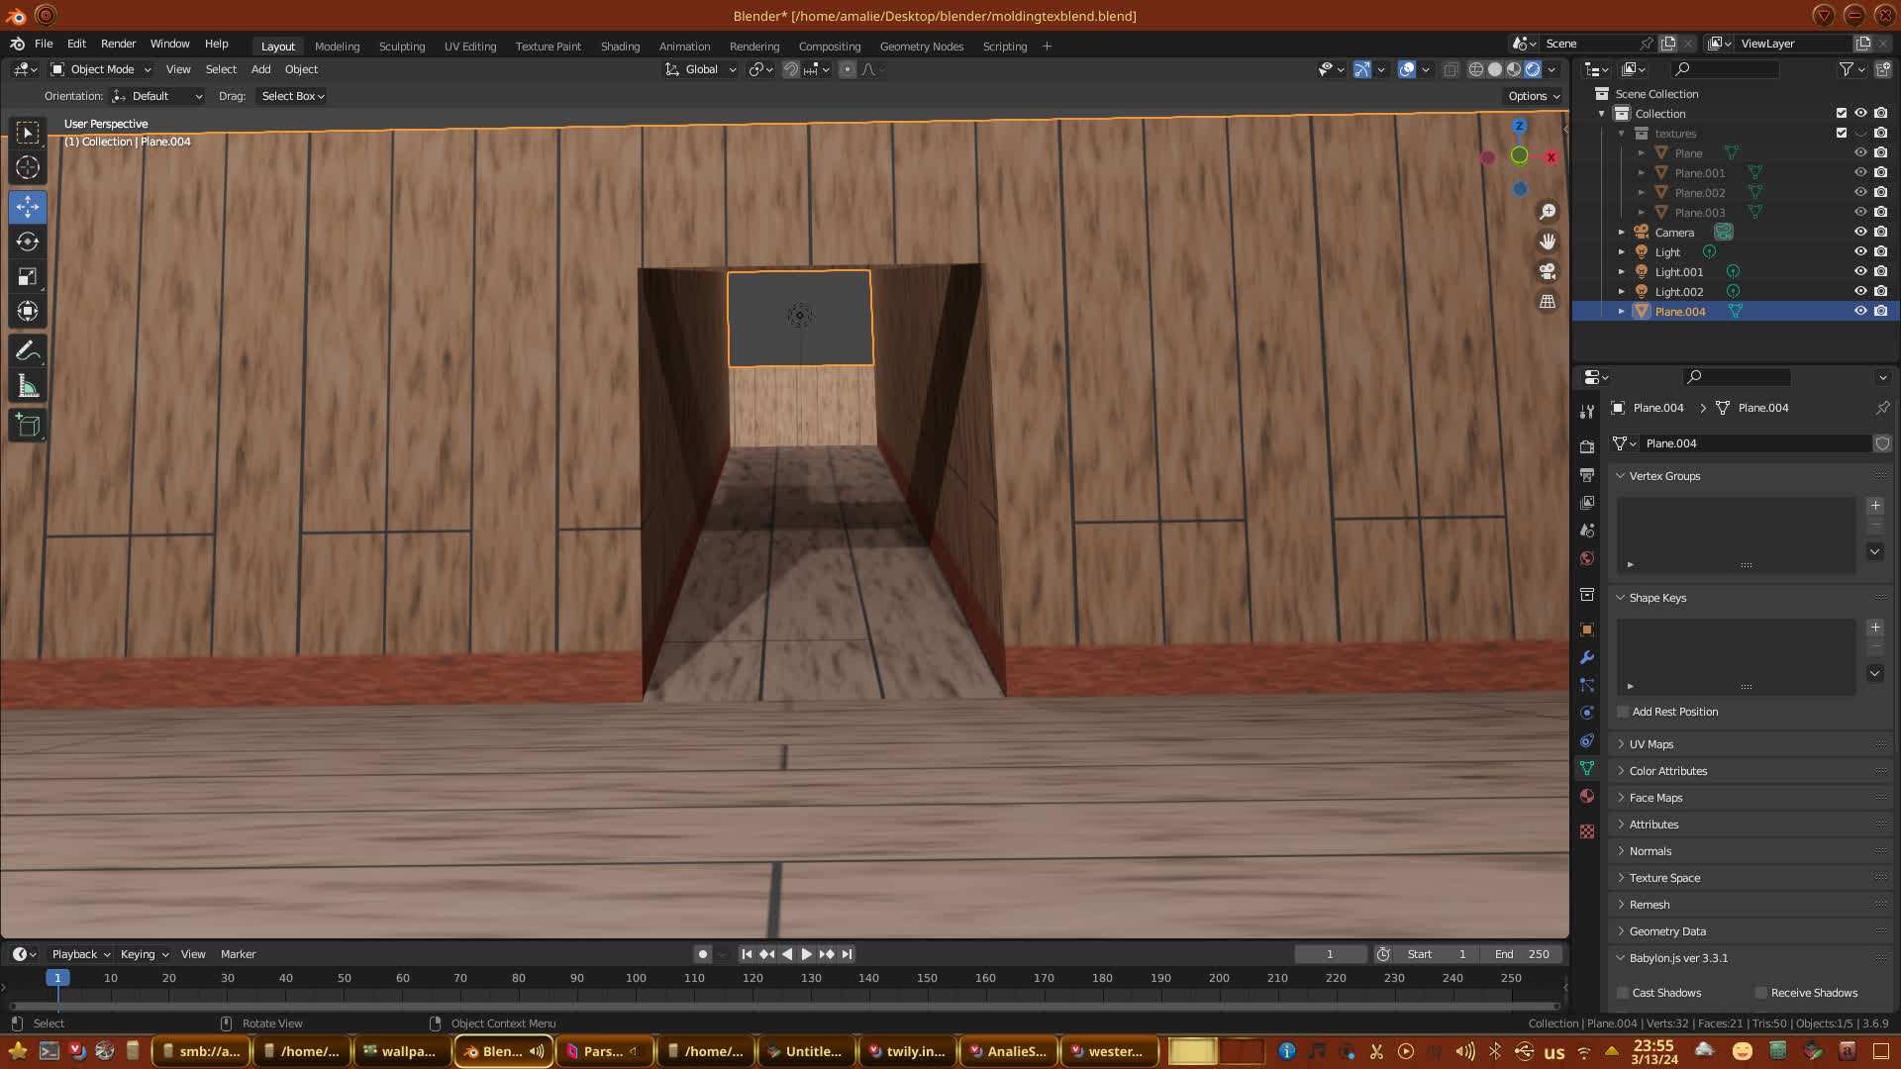Activate the Rotate tool
This screenshot has width=1901, height=1069.
coord(28,242)
